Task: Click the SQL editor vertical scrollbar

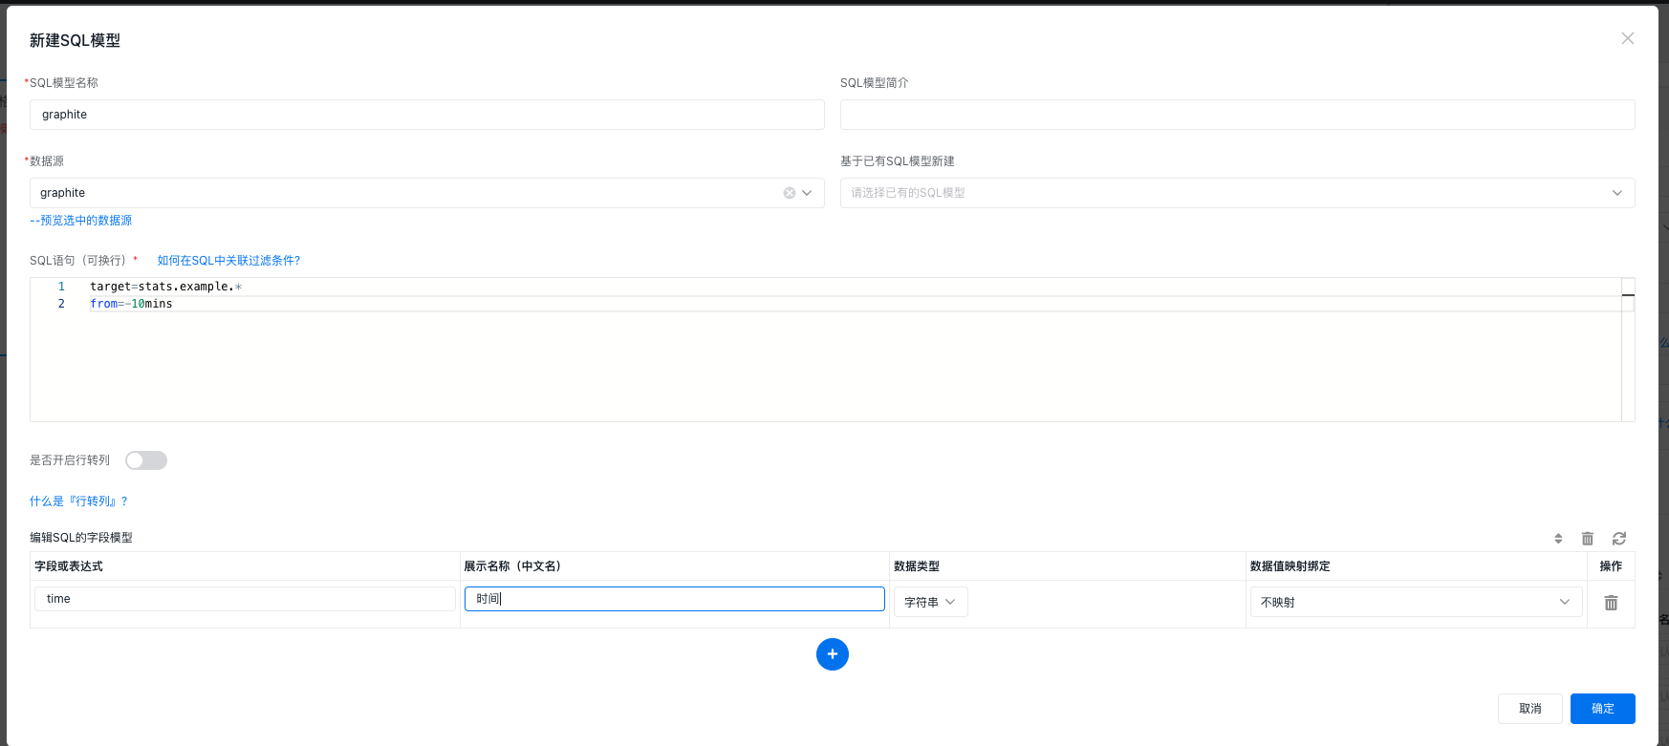Action: [x=1628, y=350]
